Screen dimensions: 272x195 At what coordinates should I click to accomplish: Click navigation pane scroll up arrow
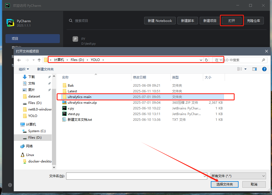tap(54, 76)
